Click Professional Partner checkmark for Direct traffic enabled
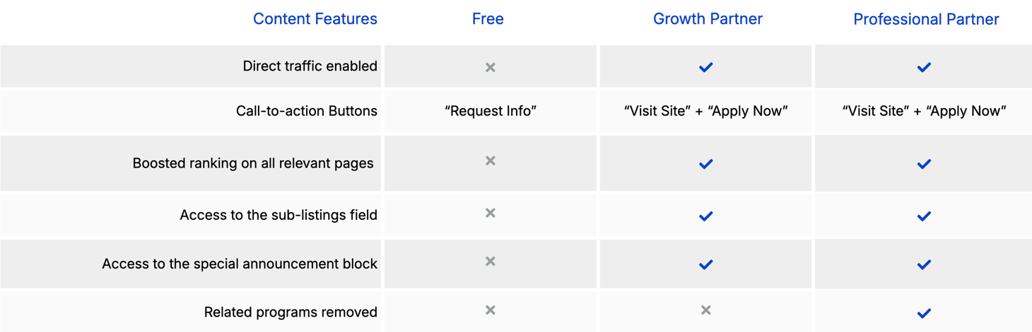The height and width of the screenshot is (332, 1032). 924,68
